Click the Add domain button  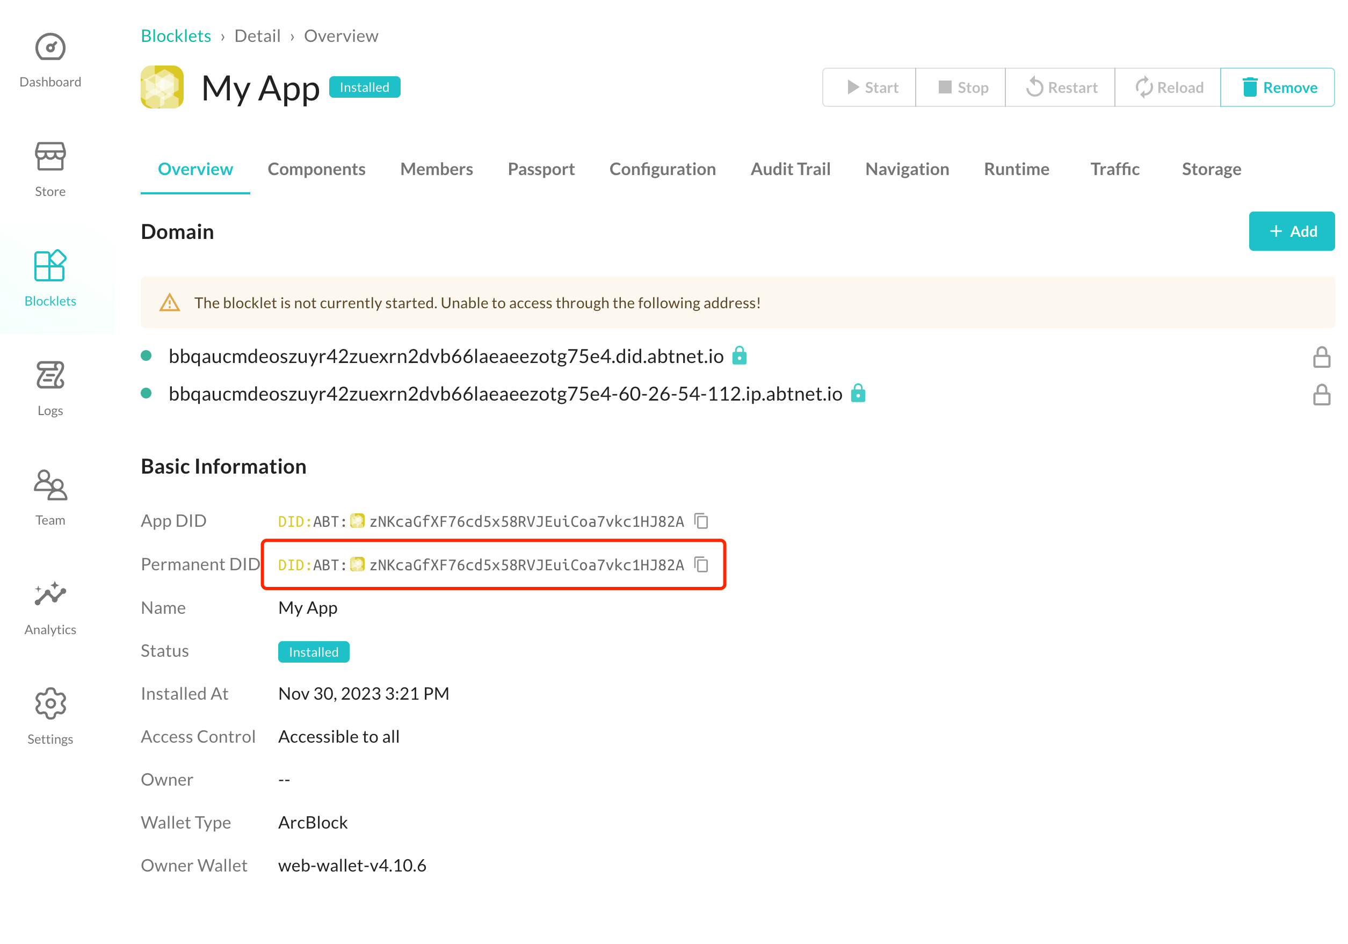point(1291,231)
